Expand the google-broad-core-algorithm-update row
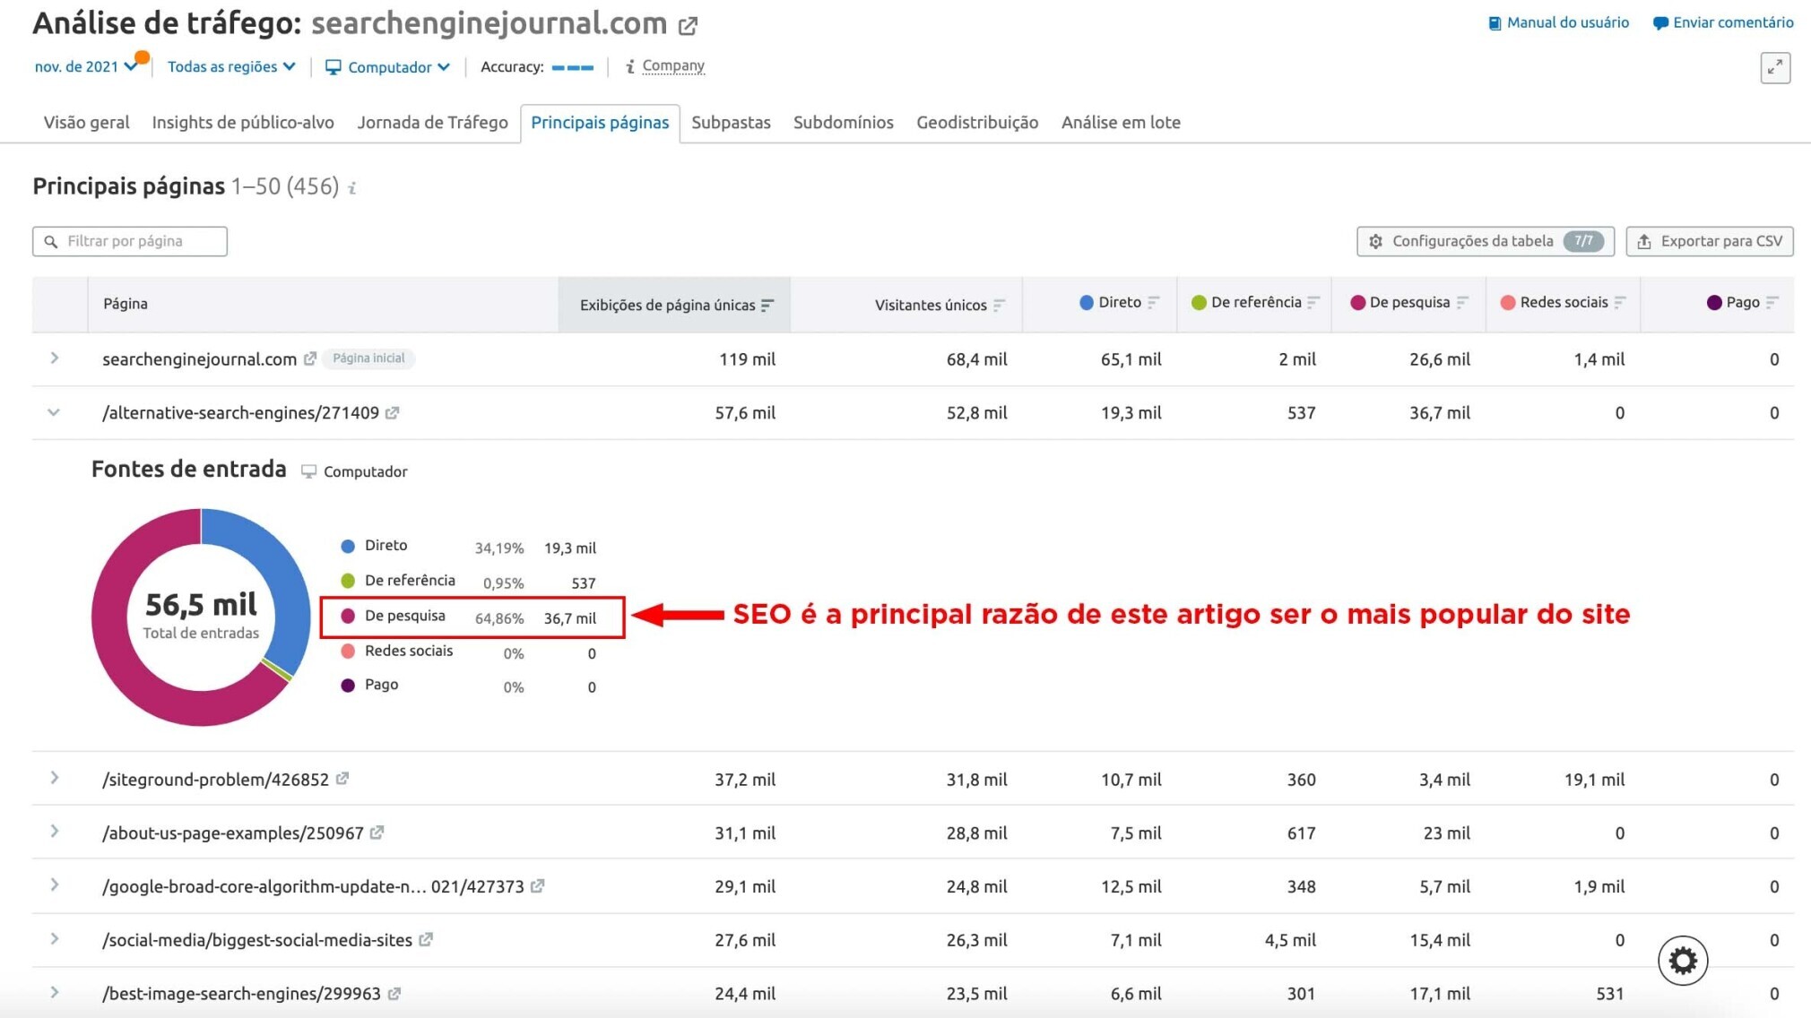Screen dimensions: 1811x1018 pyautogui.click(x=55, y=885)
